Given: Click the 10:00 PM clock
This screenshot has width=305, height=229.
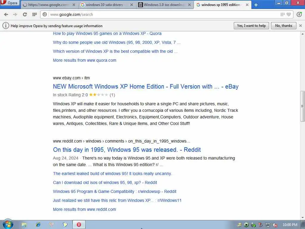Looking at the screenshot, I should coord(290,225).
